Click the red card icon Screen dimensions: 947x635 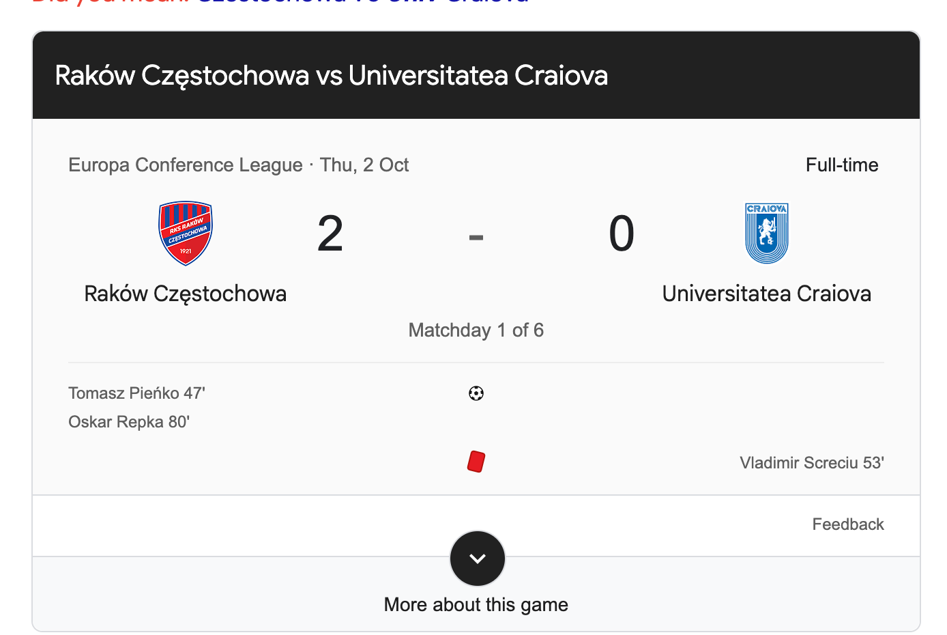coord(476,462)
